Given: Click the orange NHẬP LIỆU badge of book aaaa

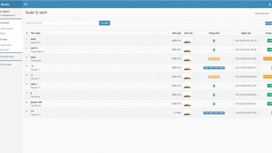Looking at the screenshot, I should [214, 59].
